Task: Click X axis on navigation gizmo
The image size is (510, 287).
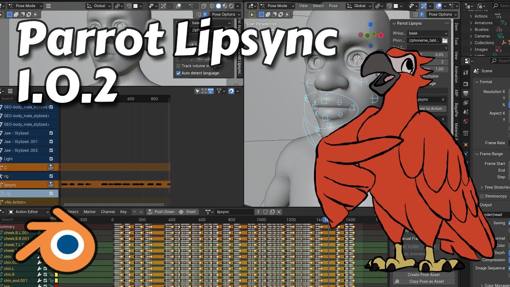Action: pyautogui.click(x=381, y=35)
